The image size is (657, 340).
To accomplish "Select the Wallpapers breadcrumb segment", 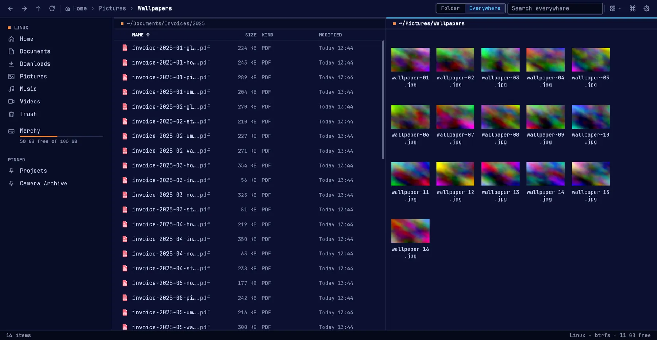I will [x=155, y=8].
